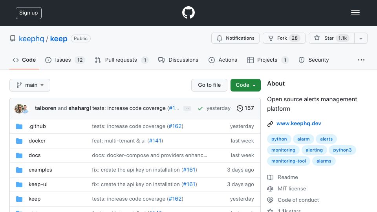The height and width of the screenshot is (212, 377).
Task: Click the examples folder icon
Action: (x=19, y=170)
